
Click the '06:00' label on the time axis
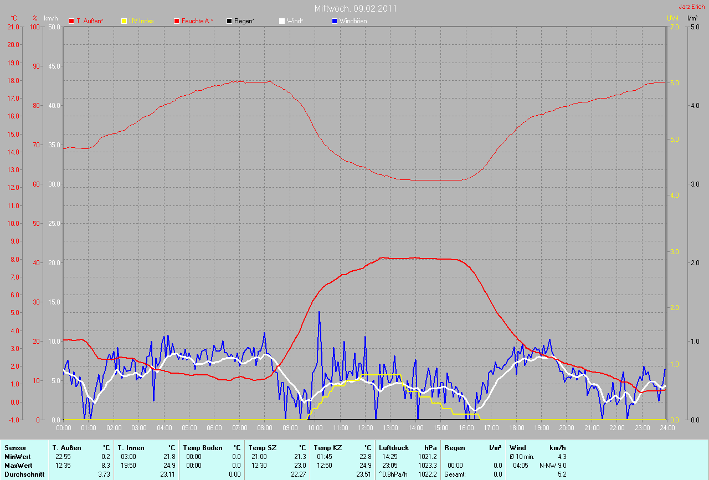click(x=214, y=428)
